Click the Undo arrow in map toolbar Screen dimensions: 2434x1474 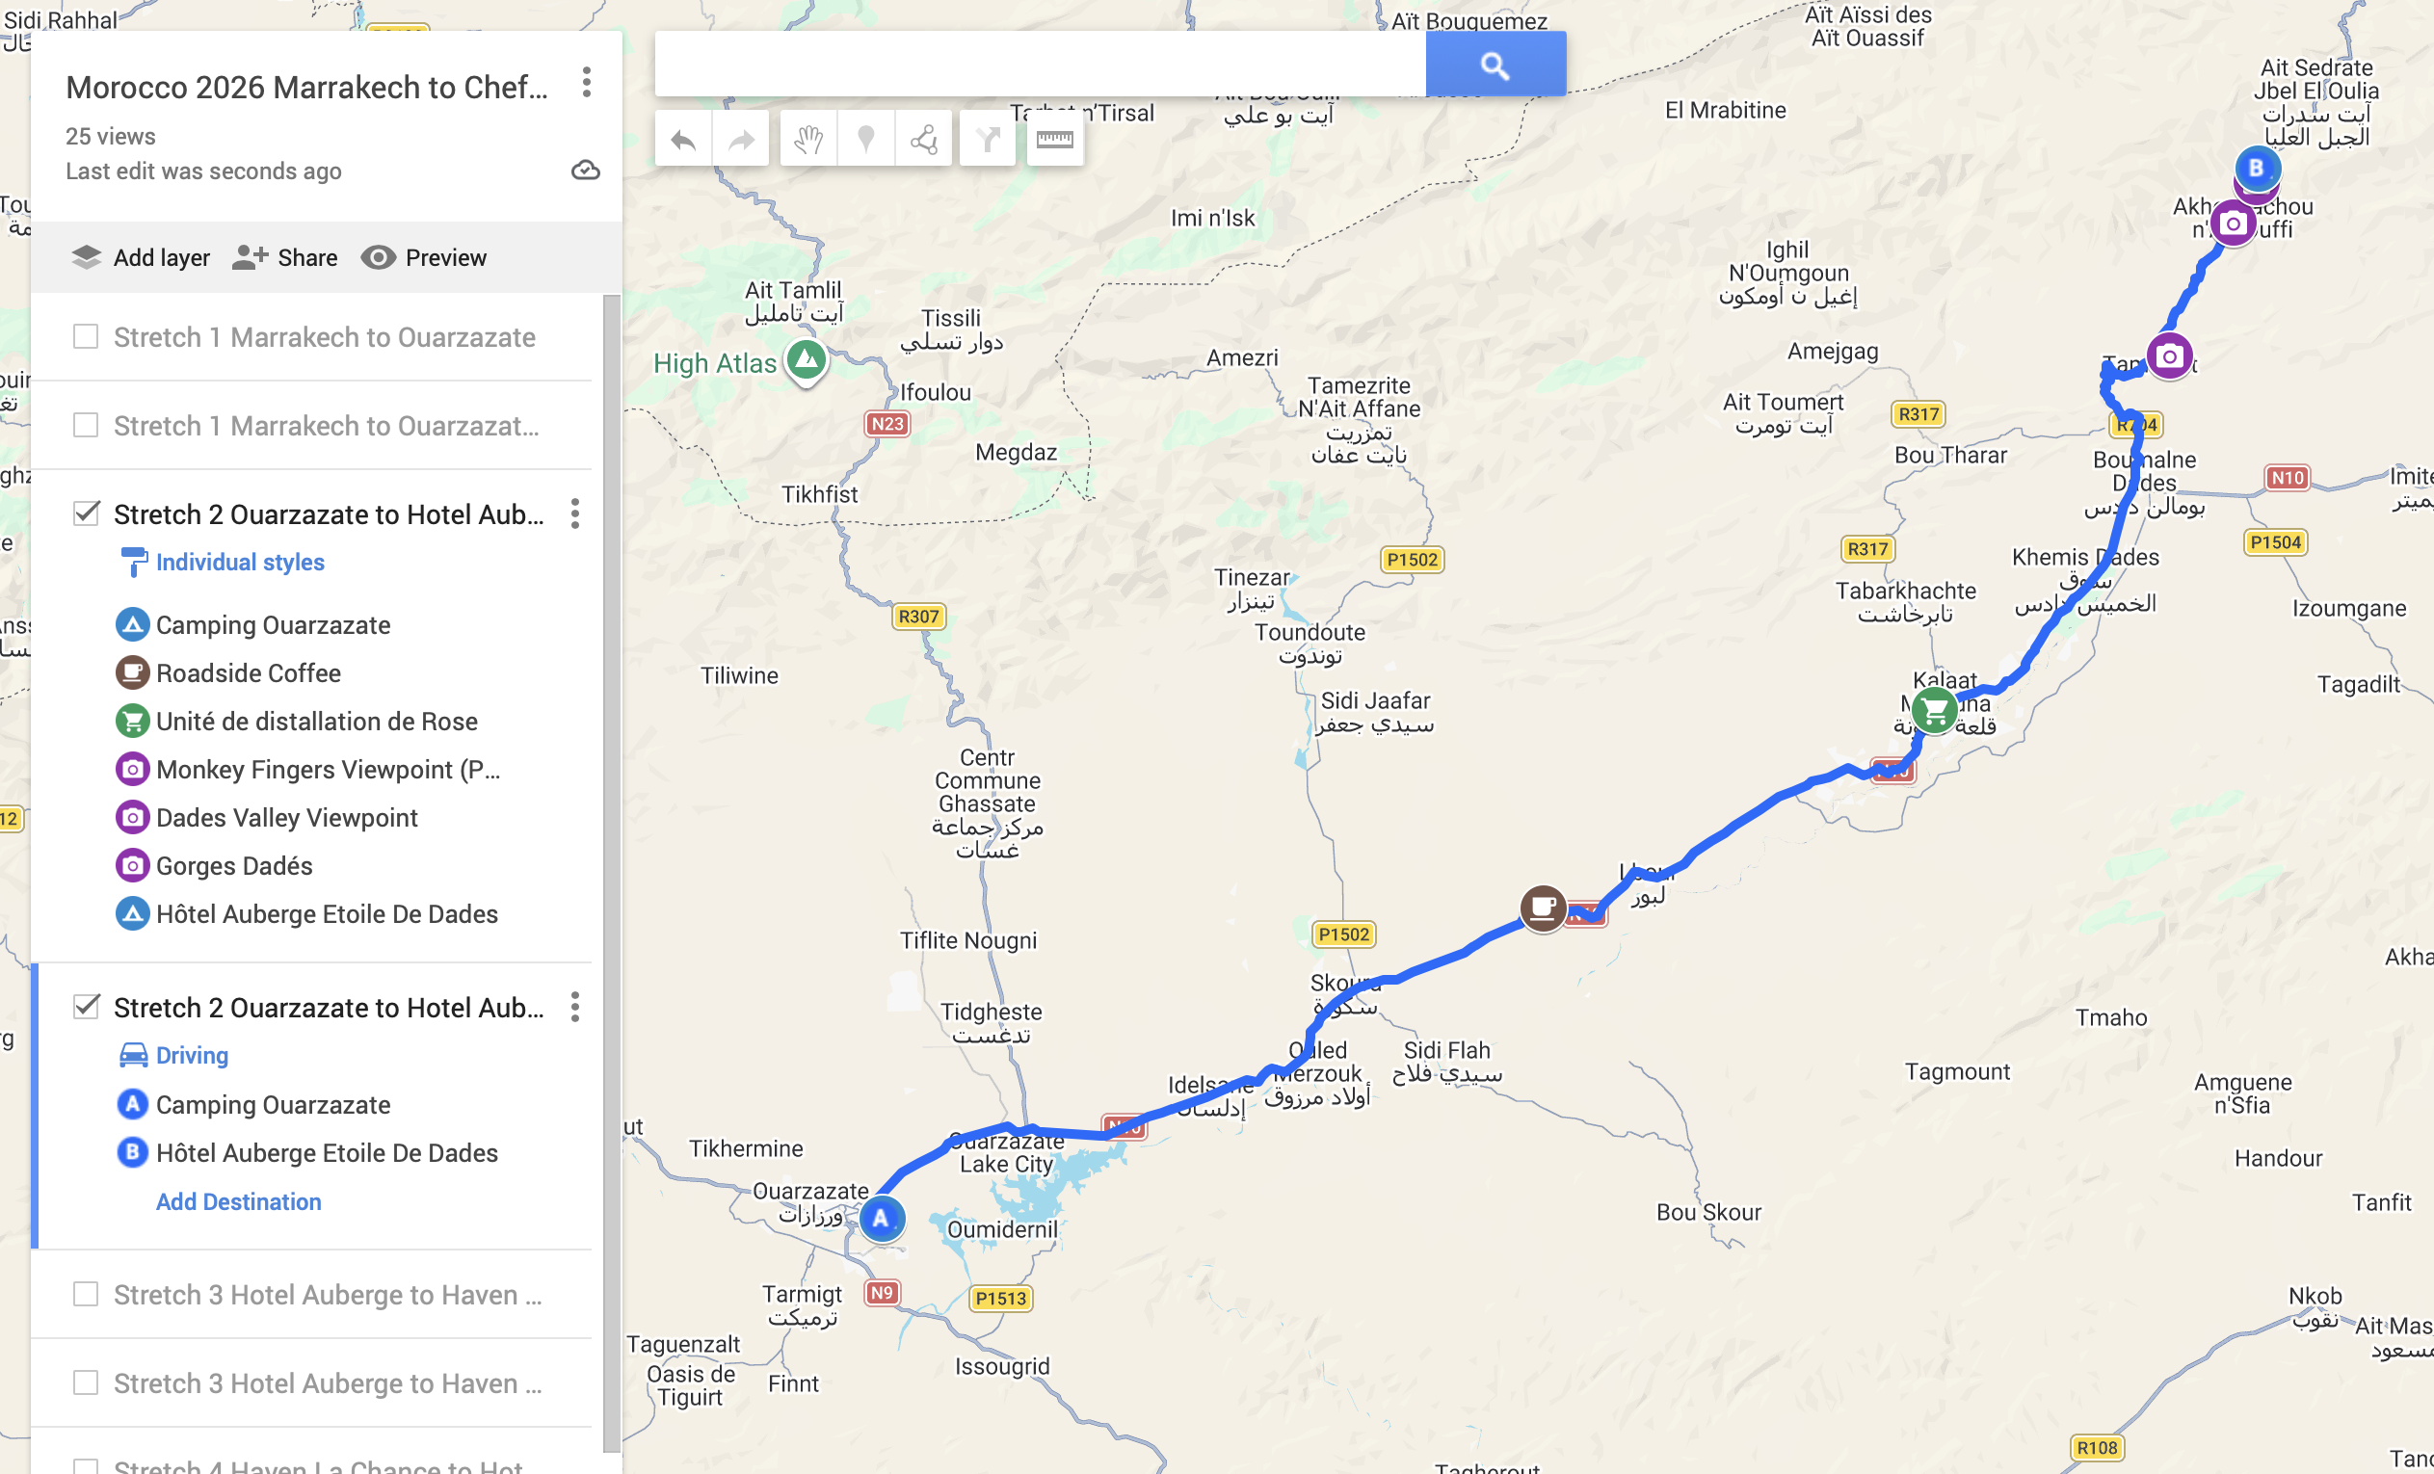click(682, 141)
